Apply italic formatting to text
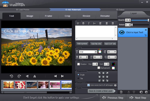This screenshot has height=101, width=150. [89, 23]
